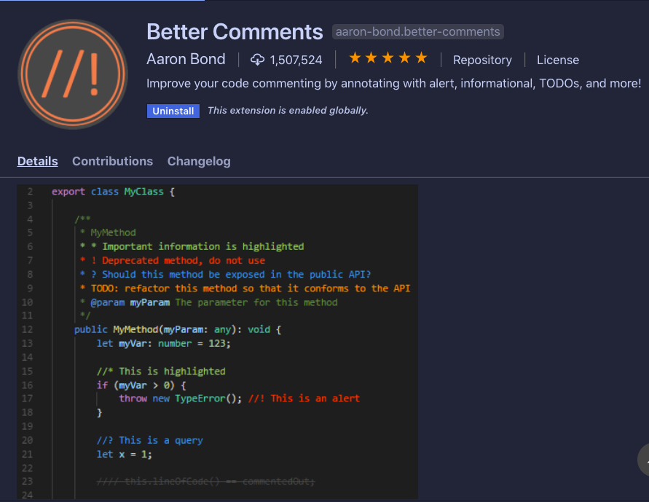
Task: Open the License link
Action: click(558, 60)
